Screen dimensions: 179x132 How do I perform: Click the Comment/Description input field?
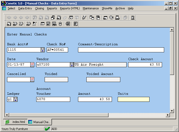[x=121, y=50]
